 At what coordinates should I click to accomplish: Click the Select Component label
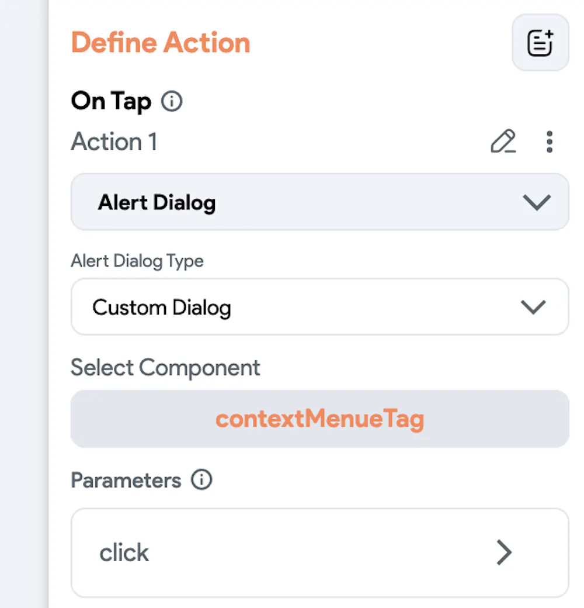pos(165,368)
